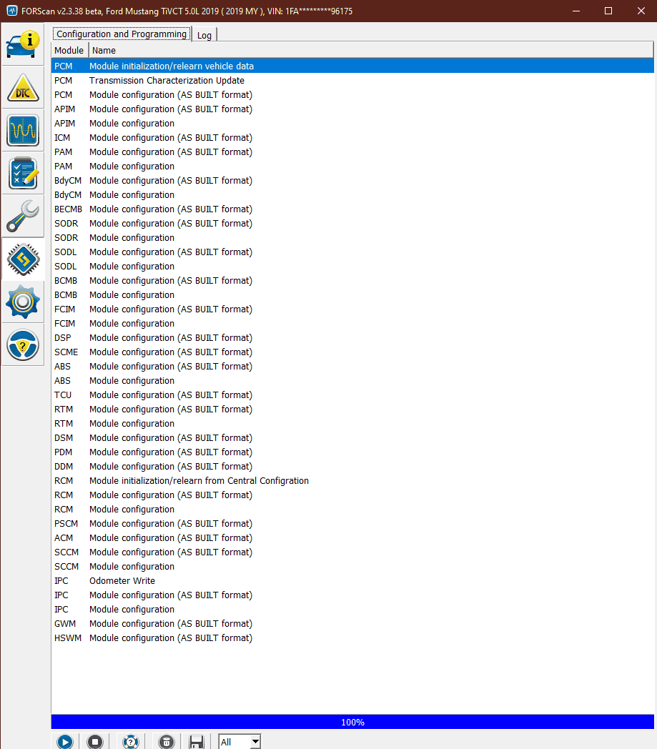Select GWM Module configuration (AS BUILT format)
657x749 pixels.
point(352,623)
